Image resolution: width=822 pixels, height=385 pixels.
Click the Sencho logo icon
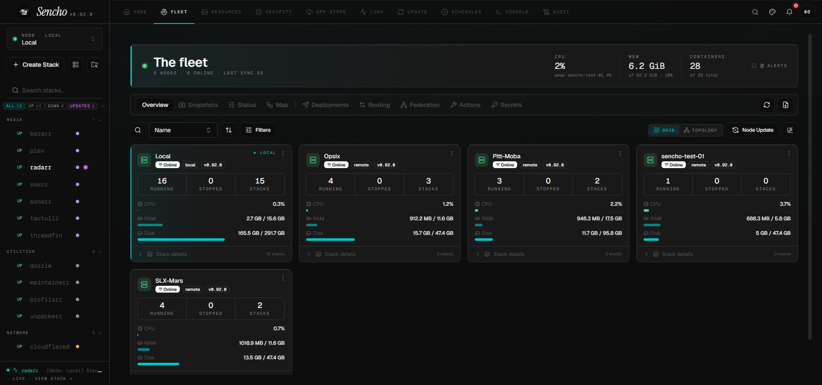click(24, 12)
